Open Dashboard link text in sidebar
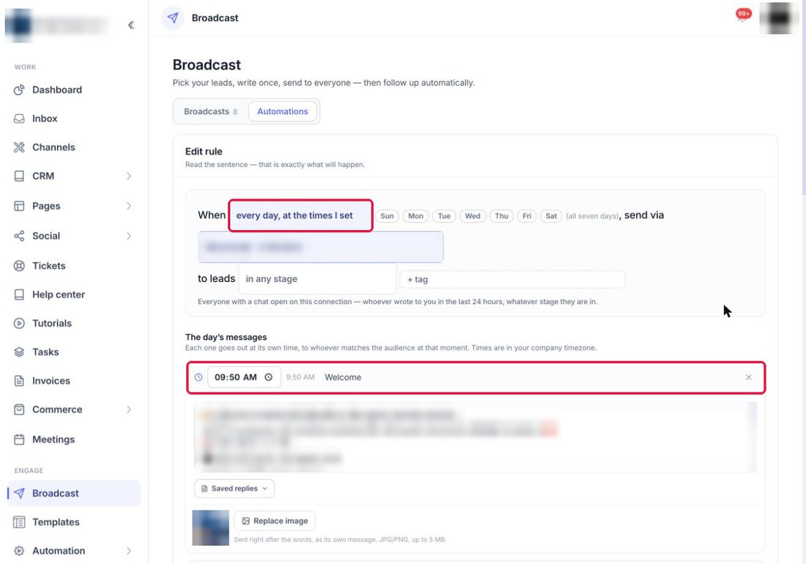Image resolution: width=806 pixels, height=564 pixels. pos(57,90)
